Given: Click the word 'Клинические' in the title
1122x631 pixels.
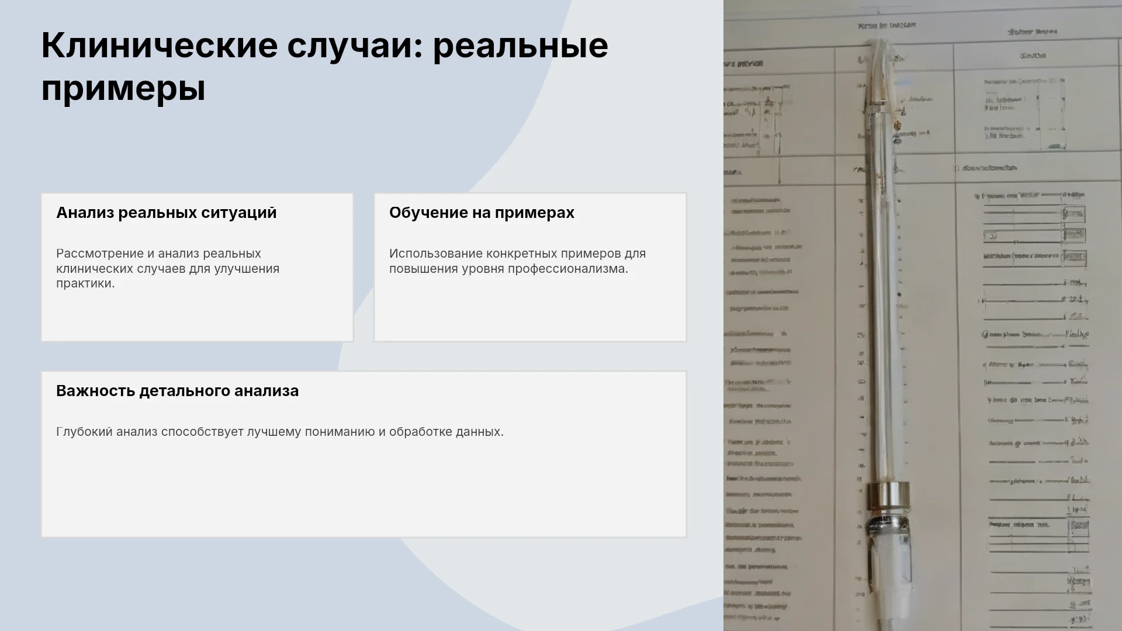Looking at the screenshot, I should coord(160,45).
